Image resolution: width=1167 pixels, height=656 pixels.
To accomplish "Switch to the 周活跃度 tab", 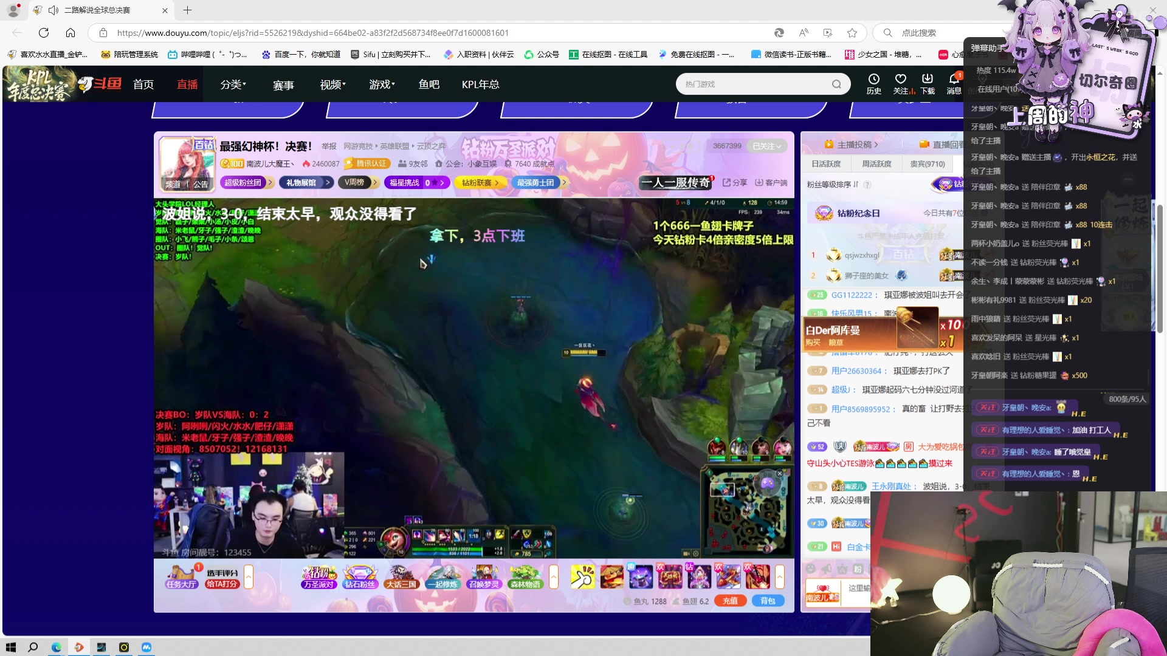I will [876, 163].
